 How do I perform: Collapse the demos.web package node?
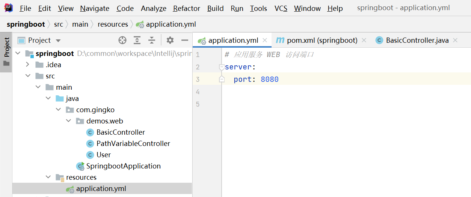click(x=68, y=121)
